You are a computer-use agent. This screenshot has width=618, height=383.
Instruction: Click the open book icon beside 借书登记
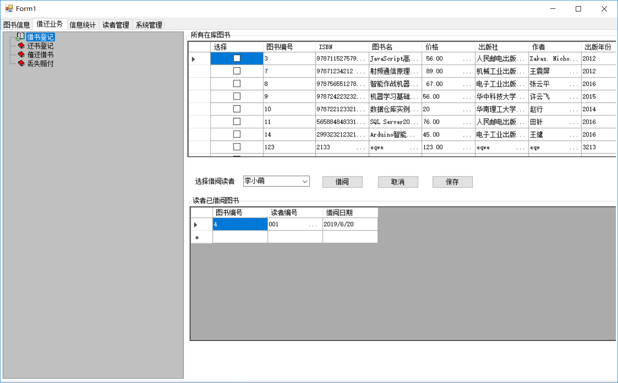(x=20, y=37)
